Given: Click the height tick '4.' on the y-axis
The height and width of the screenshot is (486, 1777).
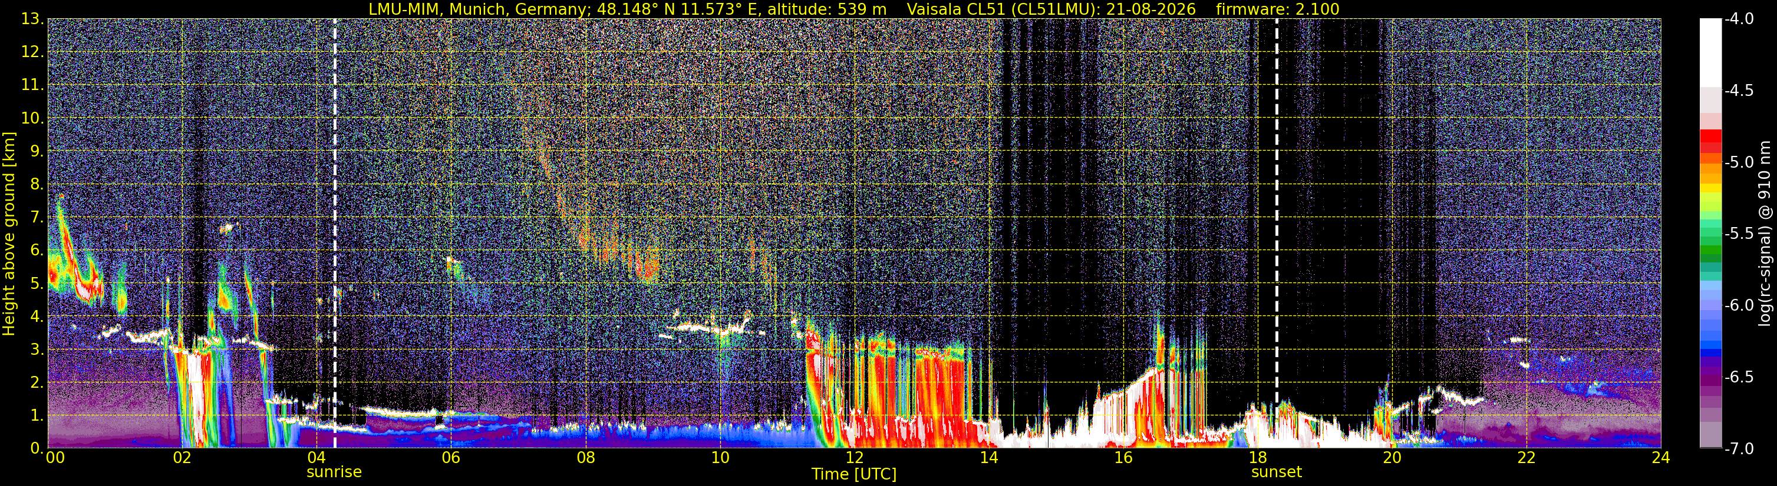Looking at the screenshot, I should pyautogui.click(x=37, y=317).
